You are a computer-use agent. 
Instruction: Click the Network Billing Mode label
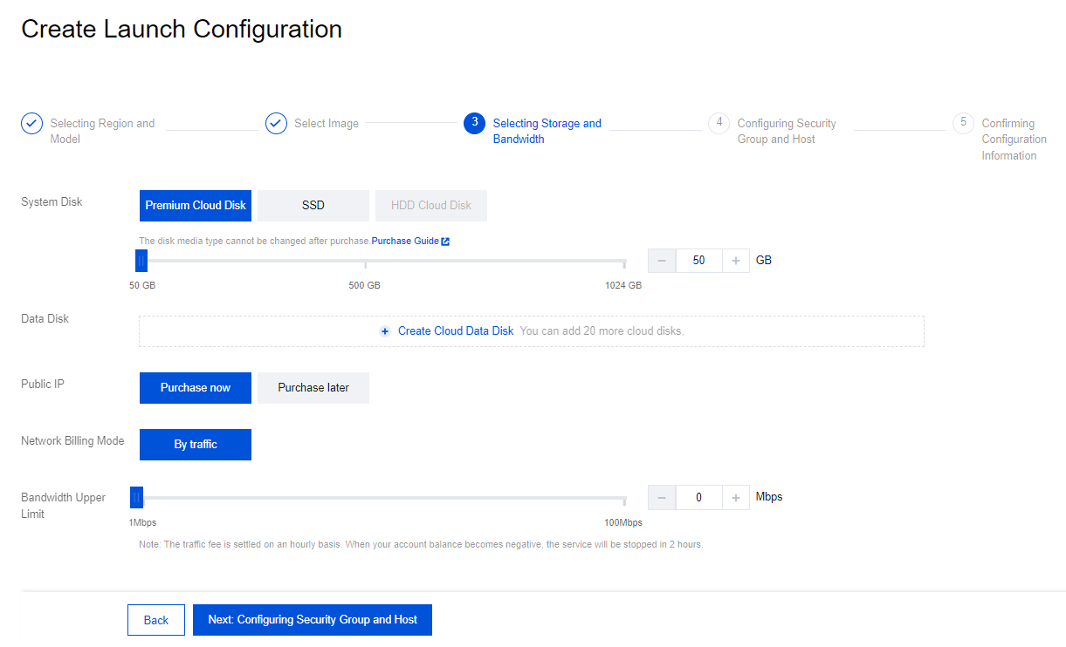pos(72,441)
